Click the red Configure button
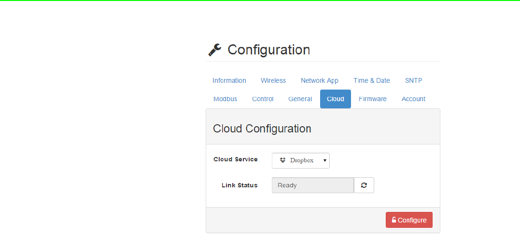The height and width of the screenshot is (236, 520). point(409,220)
